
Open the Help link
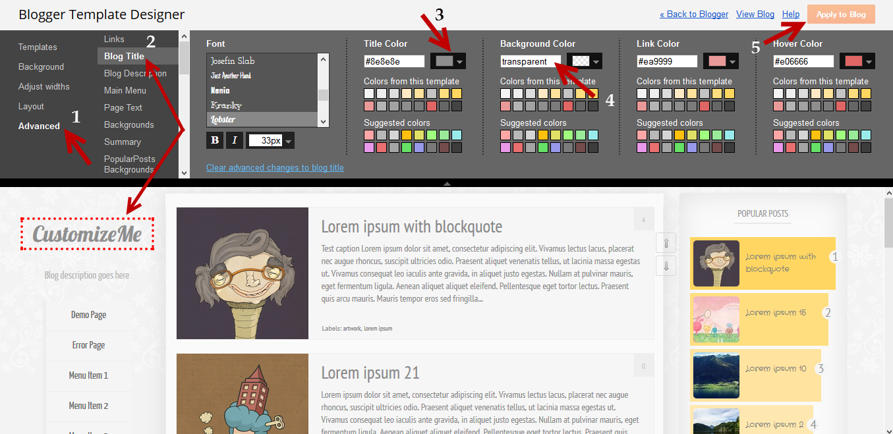(x=791, y=14)
